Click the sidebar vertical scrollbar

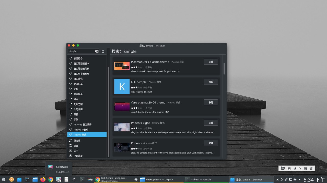(108, 112)
